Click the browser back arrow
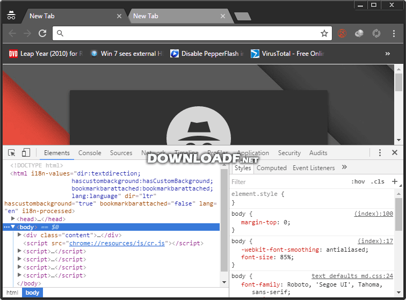The width and height of the screenshot is (406, 300). pyautogui.click(x=12, y=33)
